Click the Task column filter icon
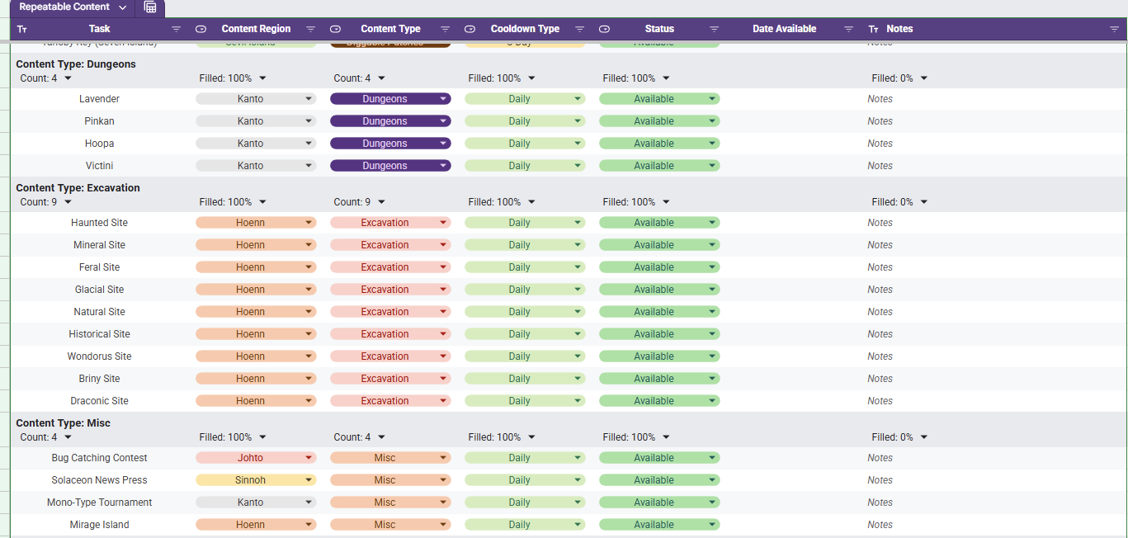 click(x=176, y=29)
